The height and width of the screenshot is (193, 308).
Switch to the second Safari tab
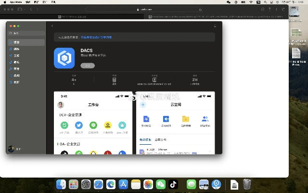click(x=216, y=17)
